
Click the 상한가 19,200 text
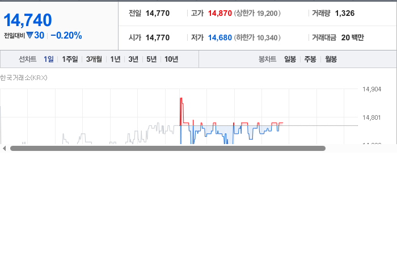(257, 13)
